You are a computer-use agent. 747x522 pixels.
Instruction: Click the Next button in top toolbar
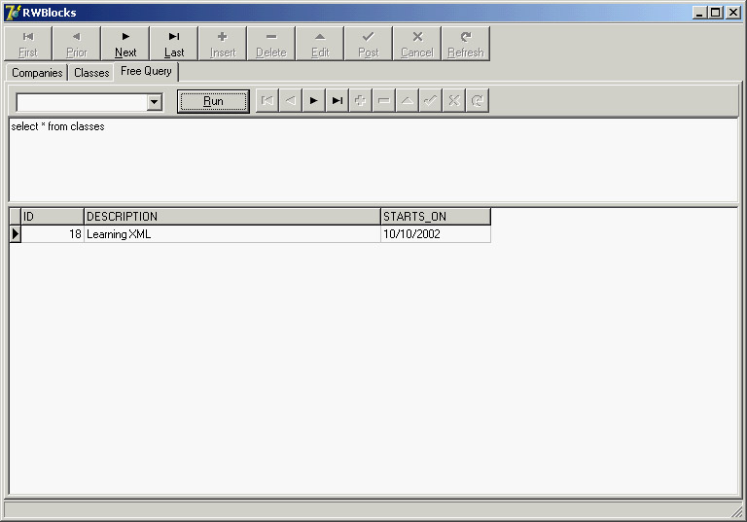(x=125, y=44)
